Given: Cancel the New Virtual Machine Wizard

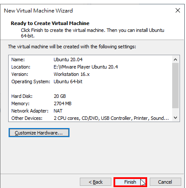Looking at the screenshot, I should tap(165, 182).
